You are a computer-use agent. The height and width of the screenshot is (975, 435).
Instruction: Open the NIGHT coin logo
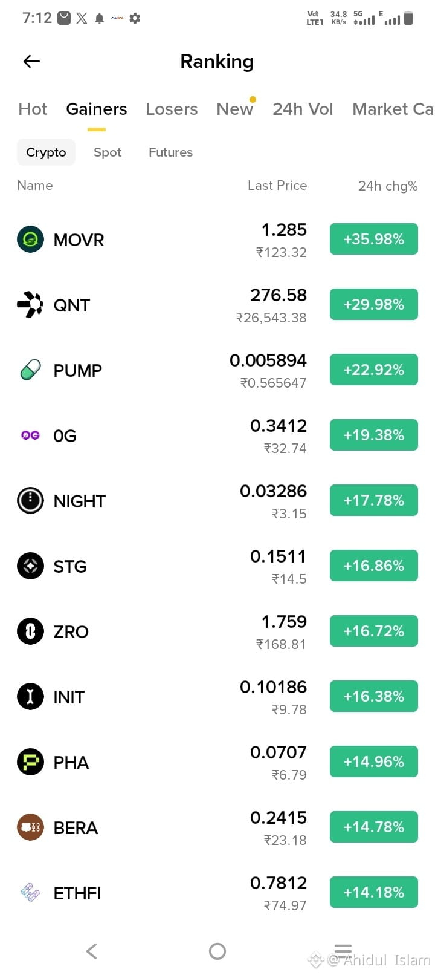pyautogui.click(x=30, y=501)
